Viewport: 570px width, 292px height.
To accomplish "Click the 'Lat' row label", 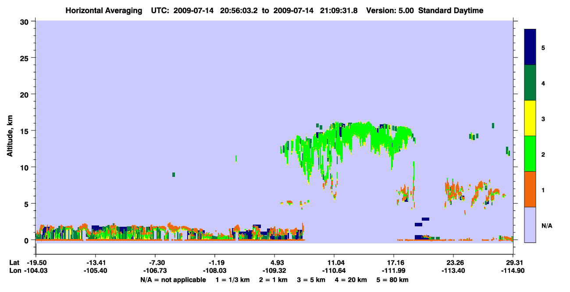I will pos(14,263).
